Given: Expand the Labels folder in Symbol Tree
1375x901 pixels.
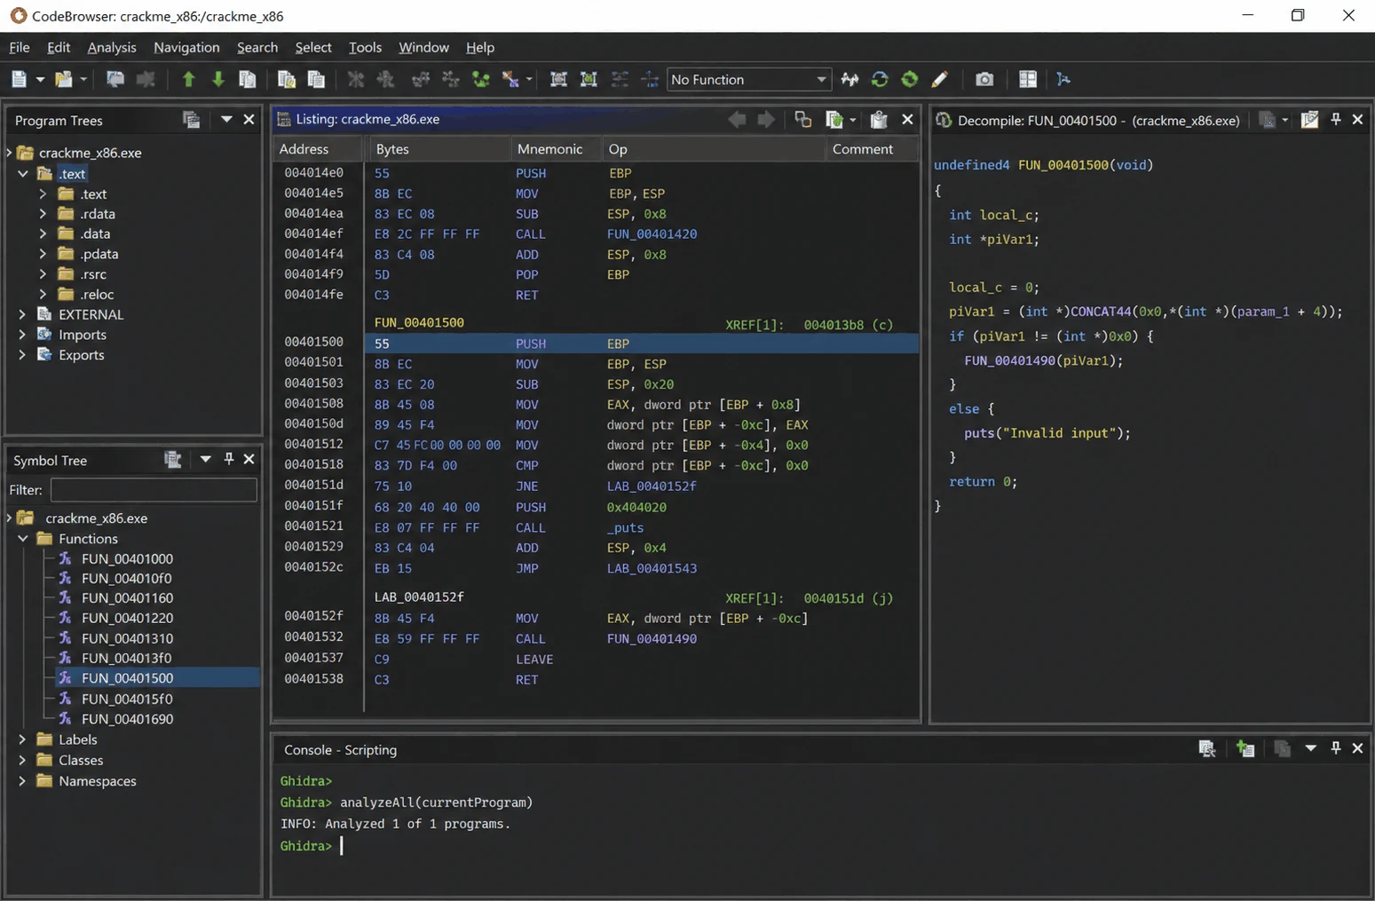Looking at the screenshot, I should [23, 739].
